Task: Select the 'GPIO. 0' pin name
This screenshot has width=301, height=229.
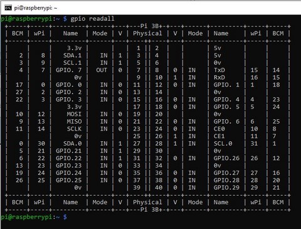Action: [68, 85]
